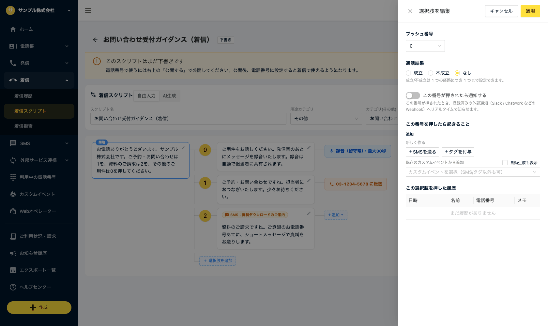Select the 不成立 radio button
Viewport: 548px width, 326px height.
tap(431, 73)
